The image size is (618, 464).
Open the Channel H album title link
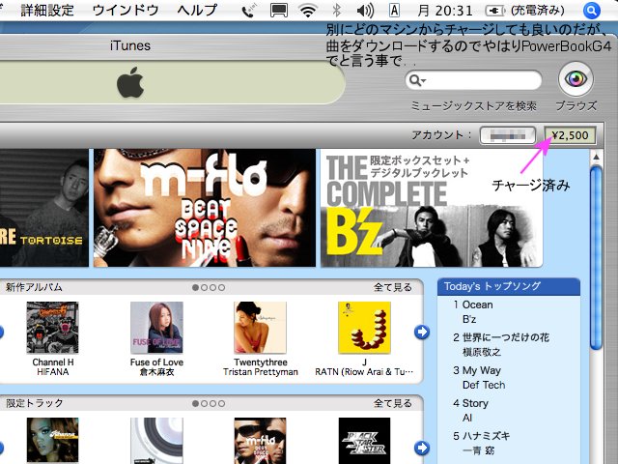(53, 362)
